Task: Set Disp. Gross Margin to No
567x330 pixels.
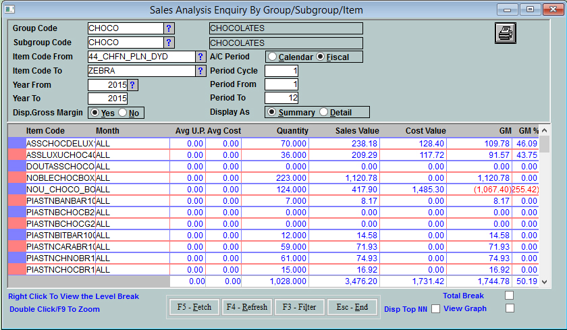Action: pos(123,113)
